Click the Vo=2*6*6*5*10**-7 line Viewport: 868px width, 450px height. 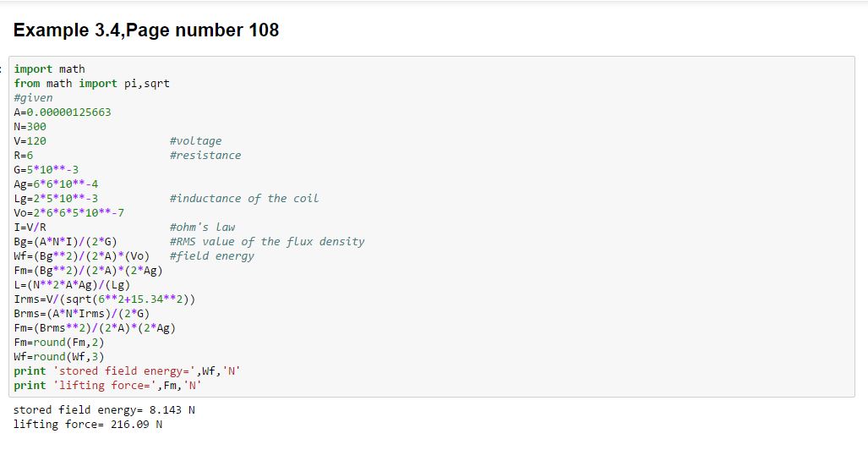68,213
